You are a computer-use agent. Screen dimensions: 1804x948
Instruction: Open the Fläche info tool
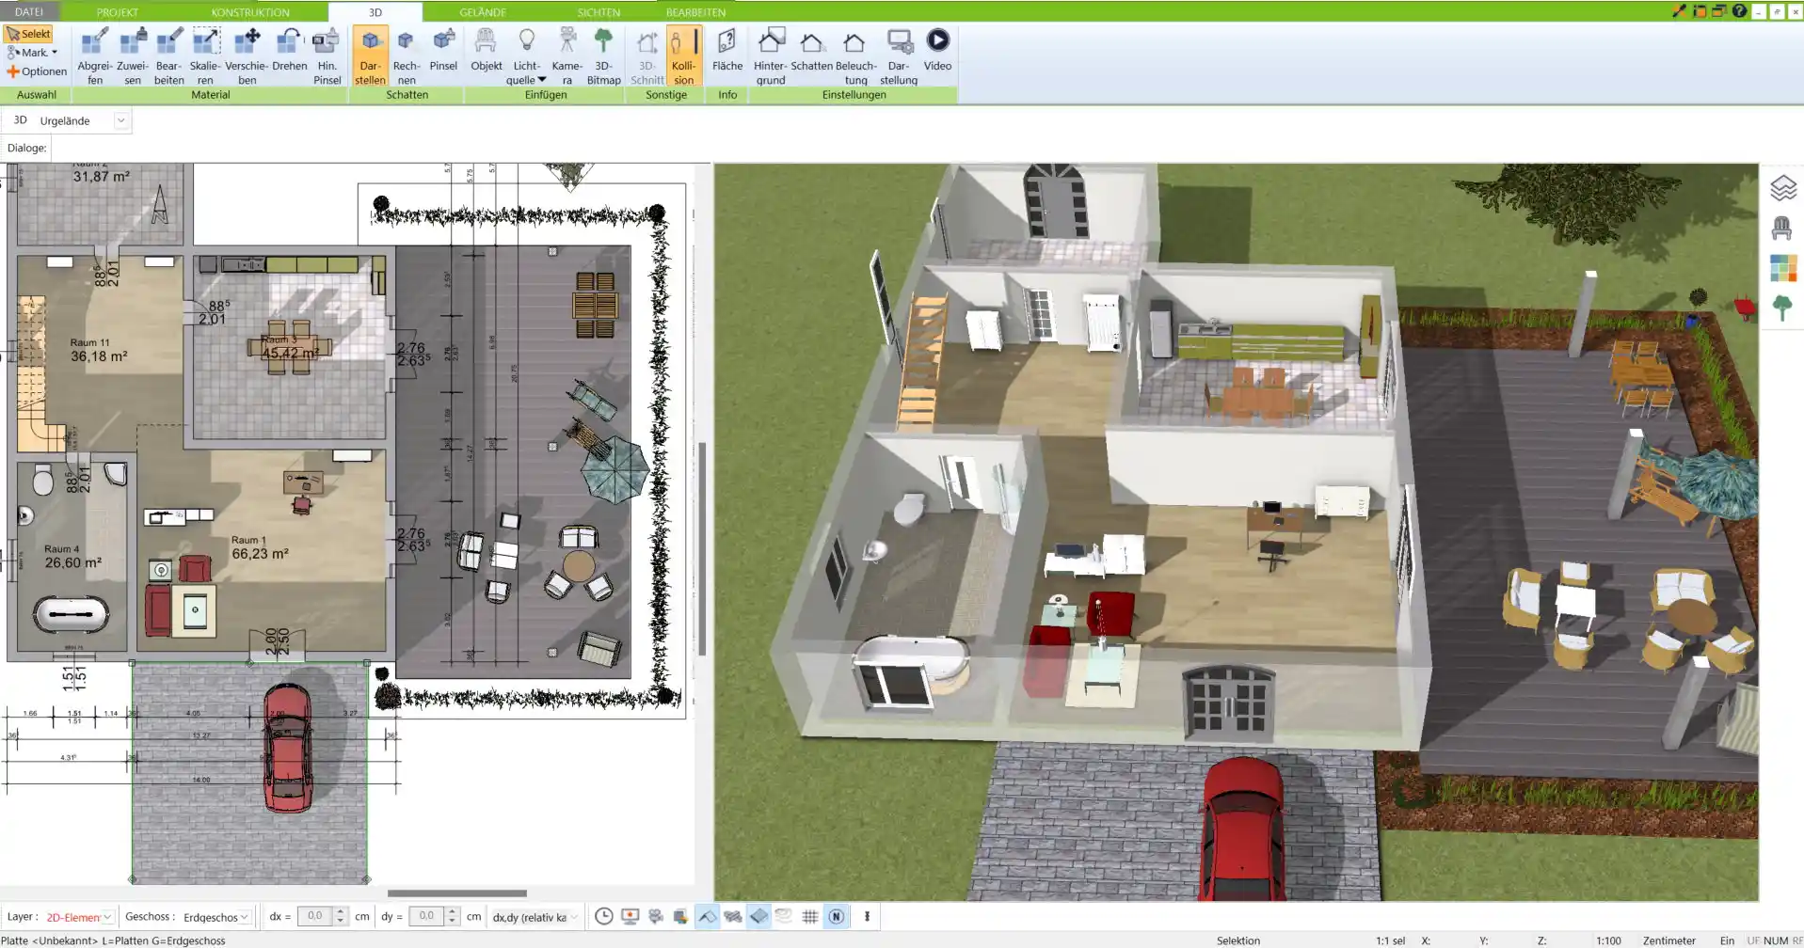pyautogui.click(x=726, y=50)
